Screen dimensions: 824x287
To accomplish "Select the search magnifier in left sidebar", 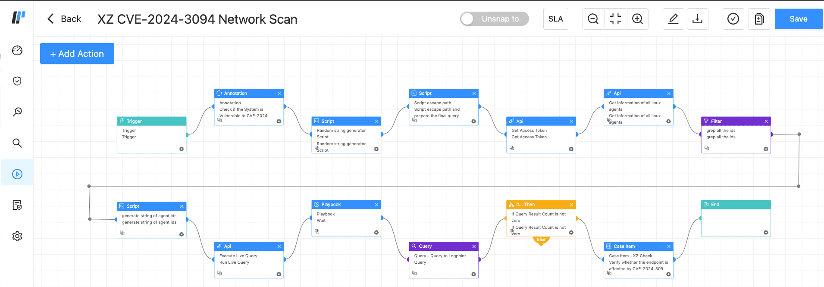I will coord(17,143).
